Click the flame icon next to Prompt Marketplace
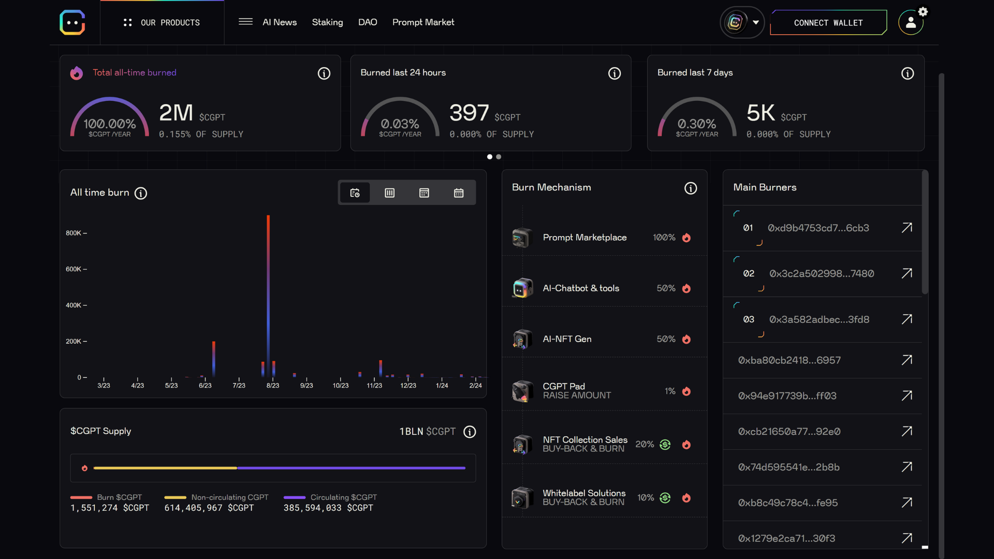 pyautogui.click(x=686, y=237)
